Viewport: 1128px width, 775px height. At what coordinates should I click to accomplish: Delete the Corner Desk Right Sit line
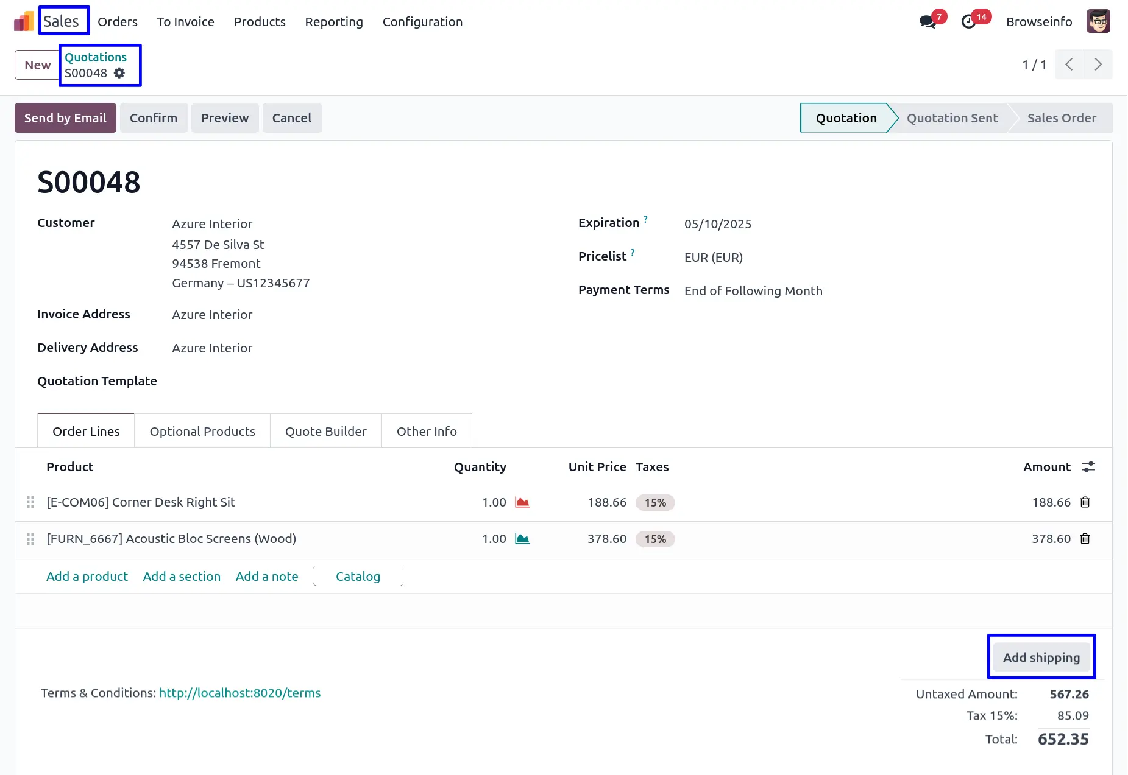point(1085,502)
